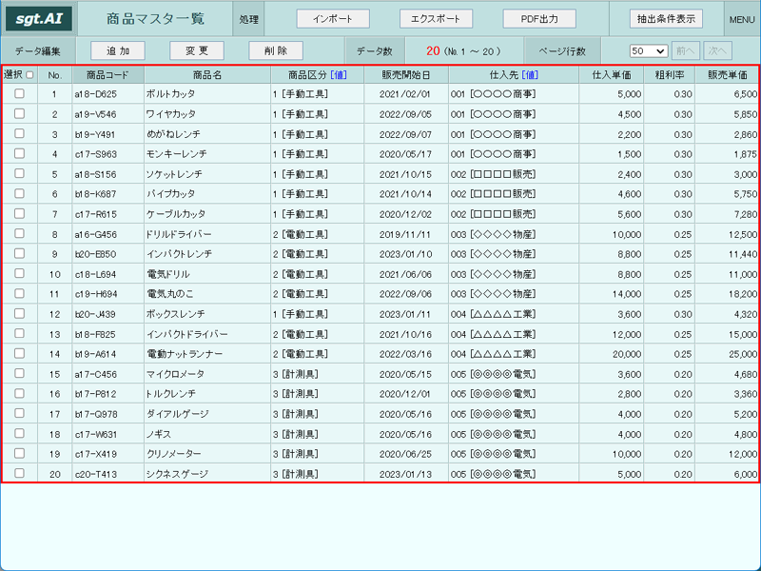The image size is (761, 571).
Task: Click product name ボックスレンチ
Action: pos(176,314)
